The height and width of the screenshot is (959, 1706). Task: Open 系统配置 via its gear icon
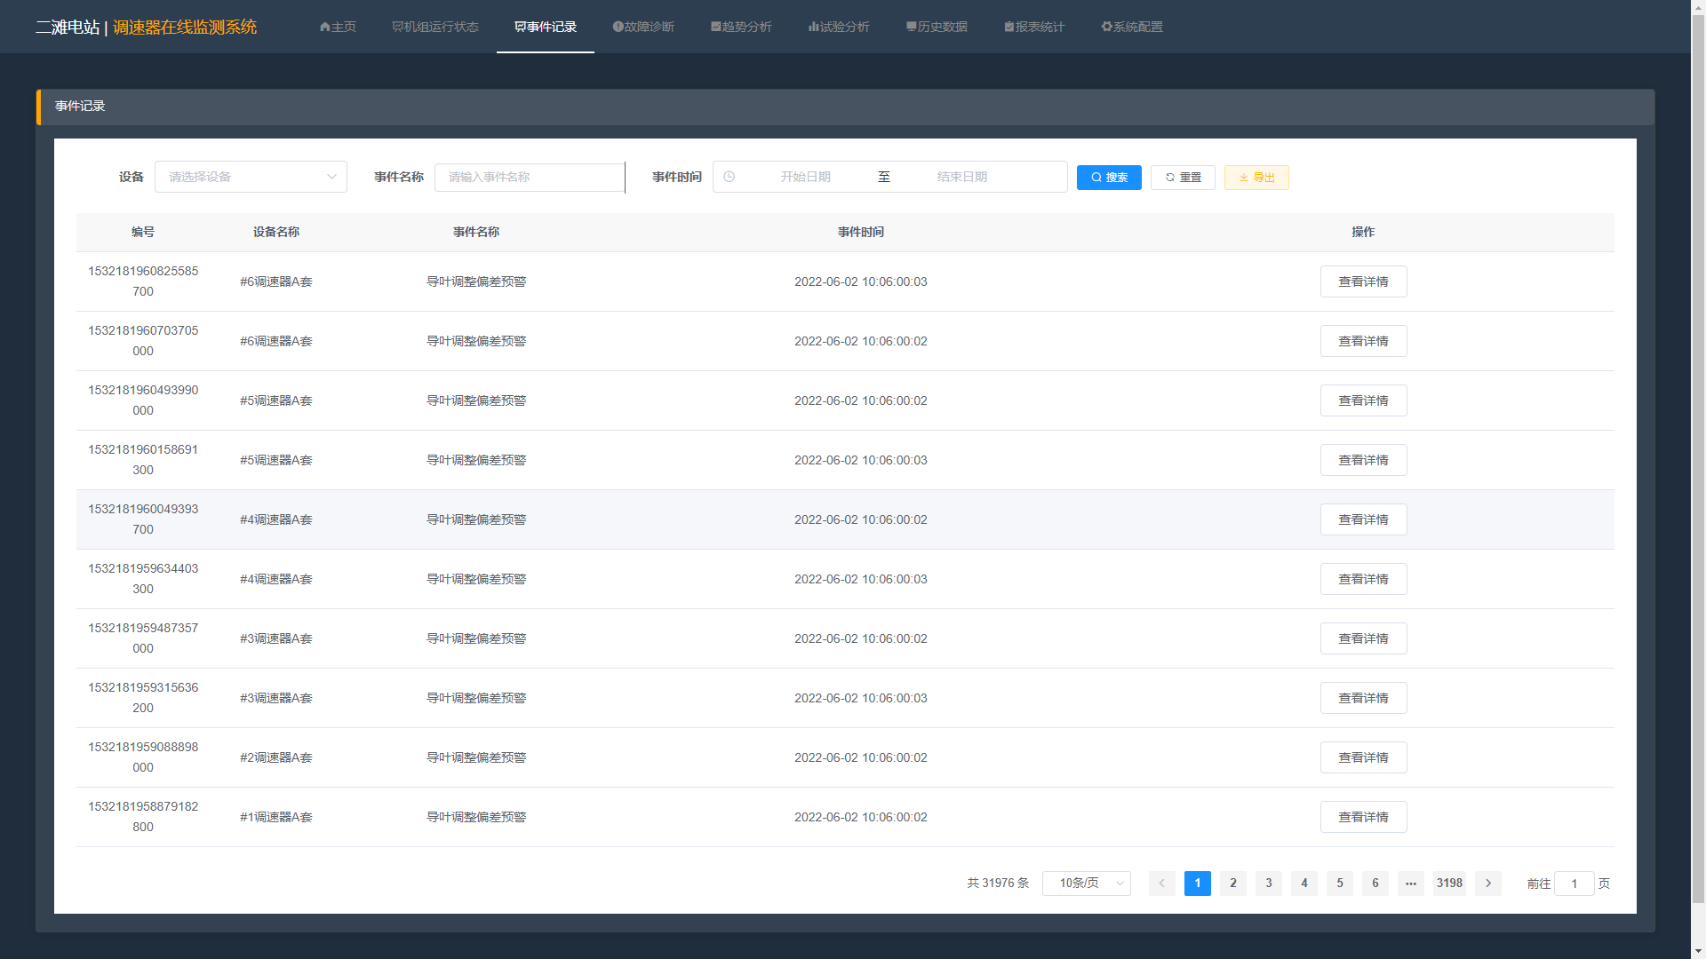[1107, 27]
